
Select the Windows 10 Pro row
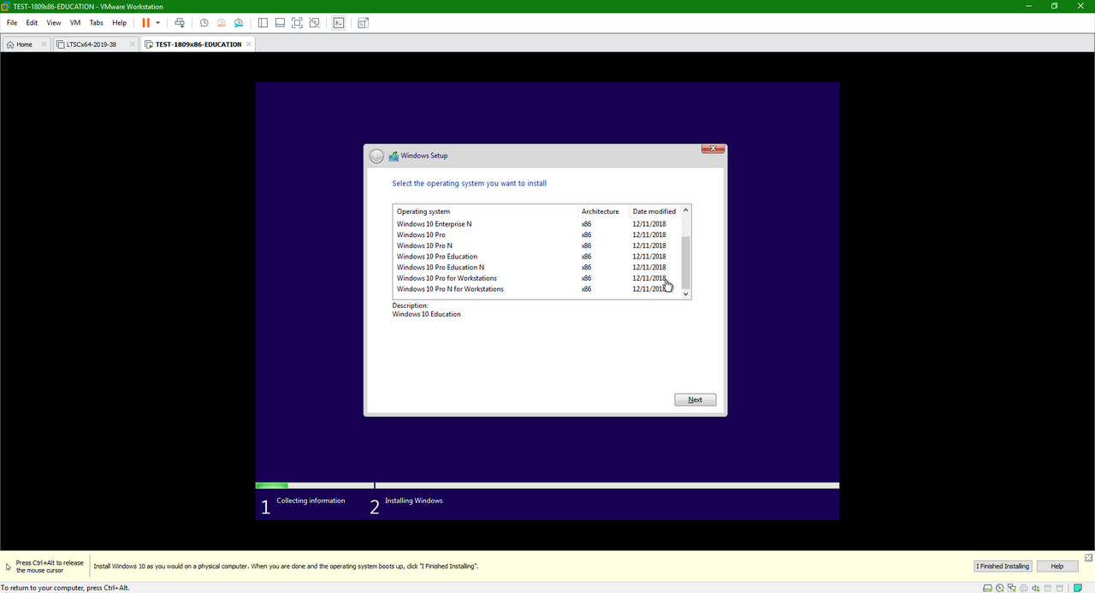pos(537,234)
